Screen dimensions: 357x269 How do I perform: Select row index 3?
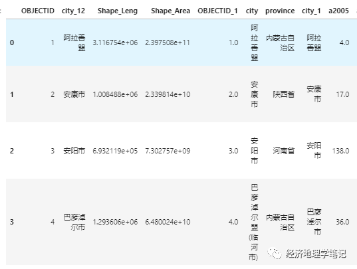coord(12,222)
